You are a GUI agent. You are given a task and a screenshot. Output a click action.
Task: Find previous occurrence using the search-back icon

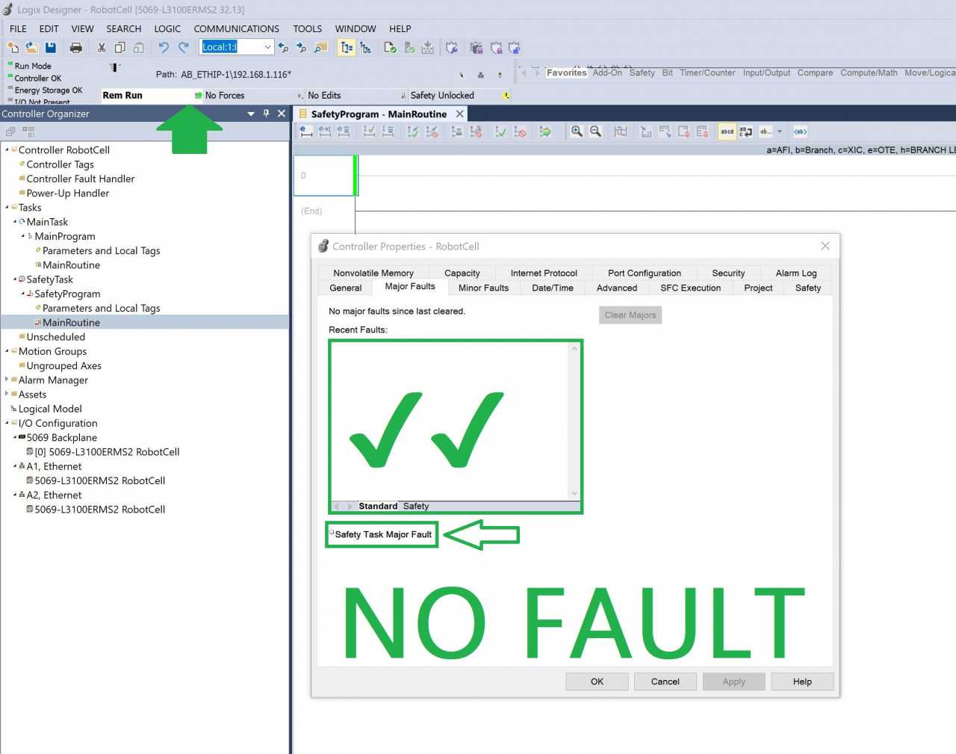point(283,47)
